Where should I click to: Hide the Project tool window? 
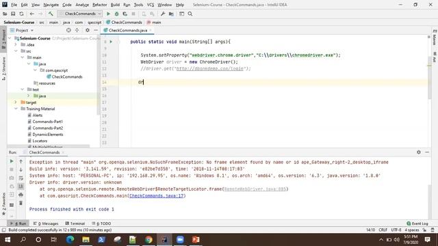96,30
